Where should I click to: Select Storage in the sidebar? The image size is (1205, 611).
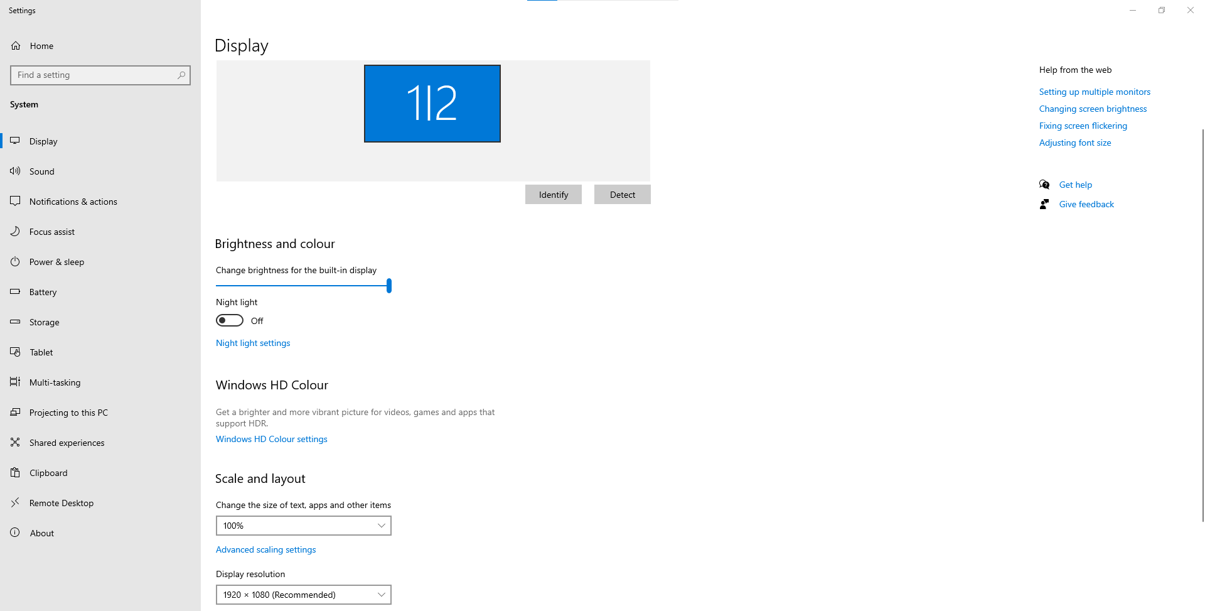[x=100, y=322]
